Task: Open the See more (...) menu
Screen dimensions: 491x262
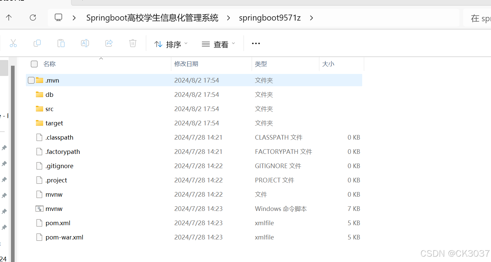Action: [x=256, y=43]
